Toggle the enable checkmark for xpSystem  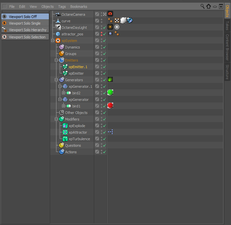click(x=105, y=41)
